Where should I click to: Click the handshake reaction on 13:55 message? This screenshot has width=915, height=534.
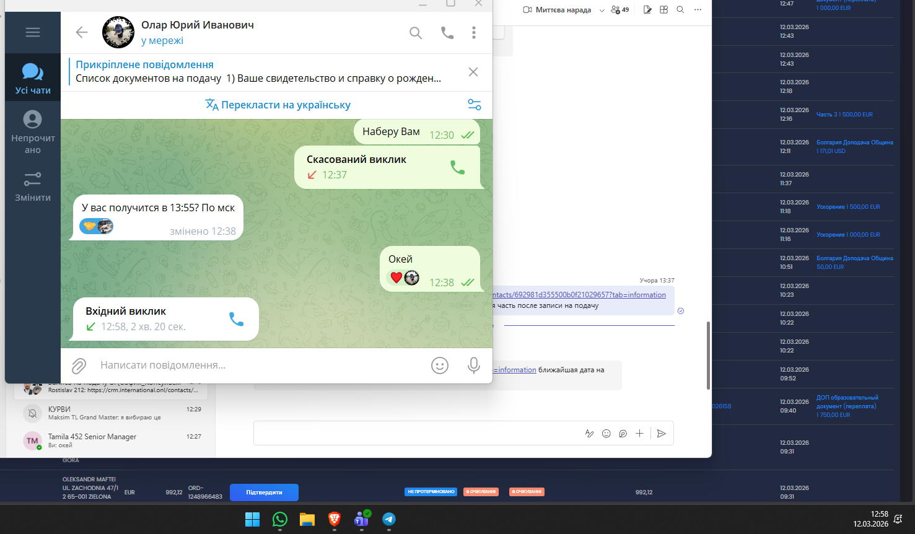96,226
